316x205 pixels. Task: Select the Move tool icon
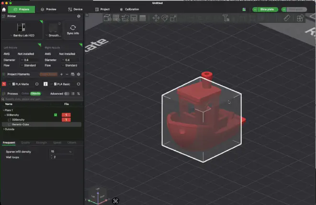156,18
